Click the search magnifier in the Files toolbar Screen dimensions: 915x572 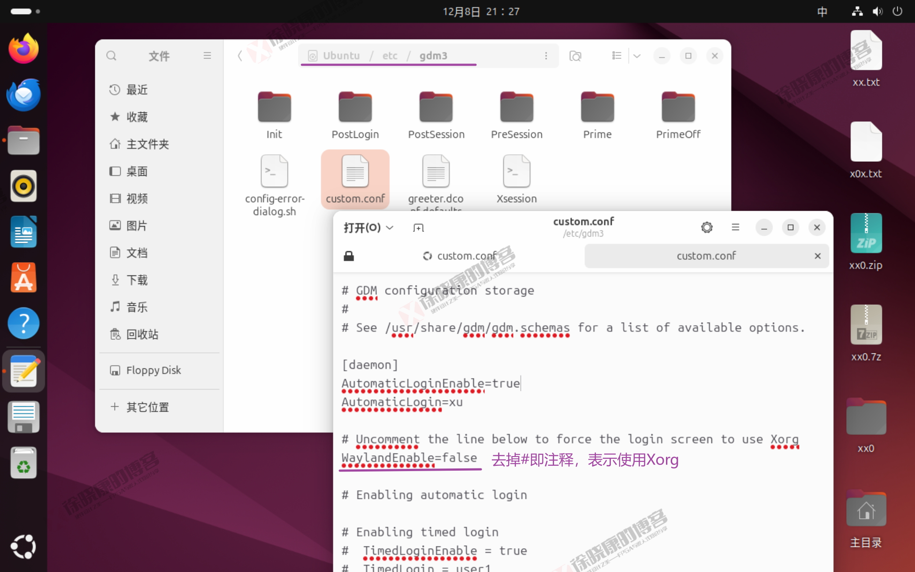point(112,56)
